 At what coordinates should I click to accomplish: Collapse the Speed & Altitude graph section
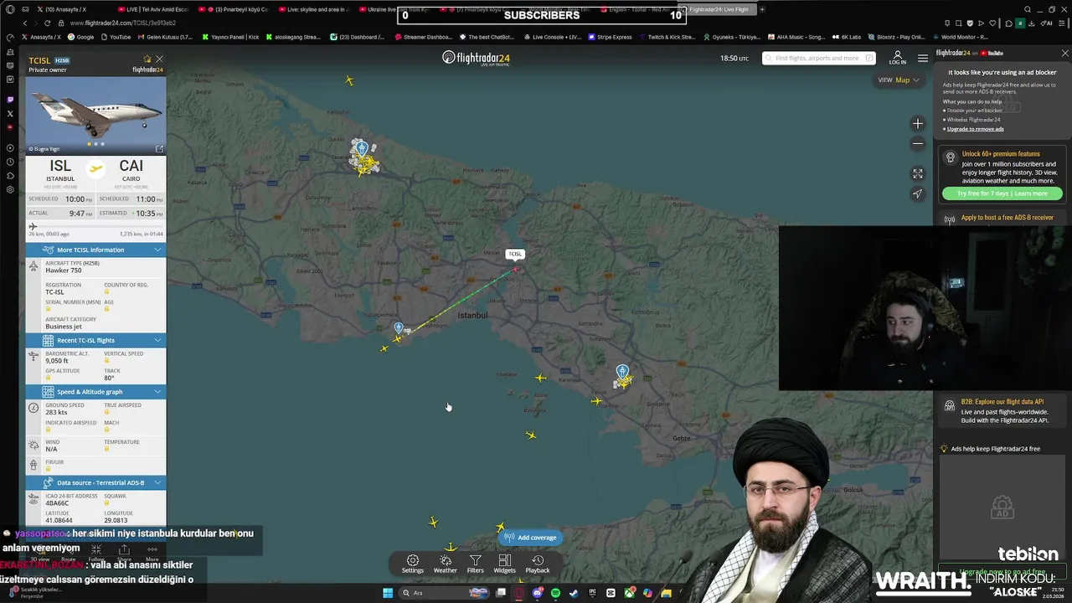95,391
